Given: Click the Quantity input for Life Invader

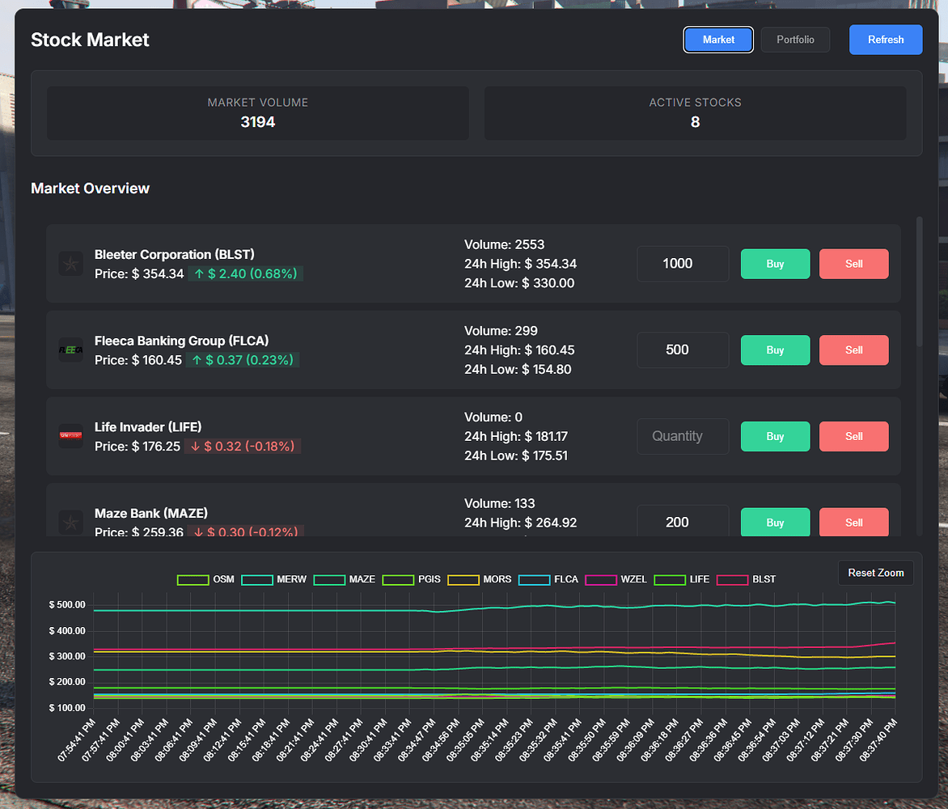Looking at the screenshot, I should 682,436.
